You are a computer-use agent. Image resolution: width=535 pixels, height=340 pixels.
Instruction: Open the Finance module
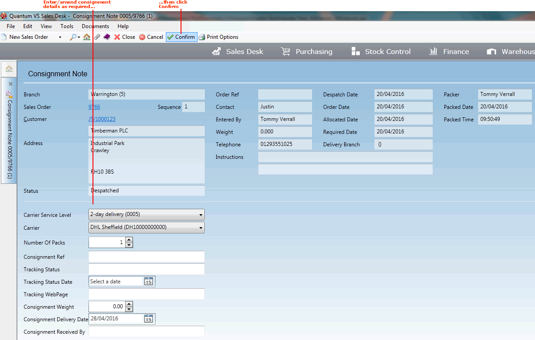(x=449, y=51)
